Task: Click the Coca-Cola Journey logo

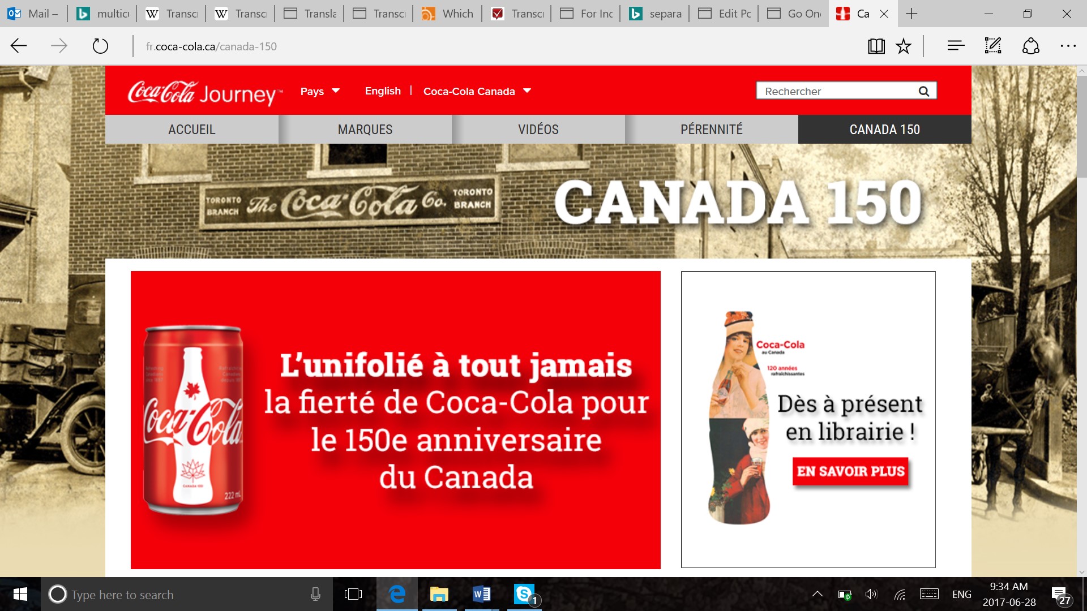Action: point(204,93)
